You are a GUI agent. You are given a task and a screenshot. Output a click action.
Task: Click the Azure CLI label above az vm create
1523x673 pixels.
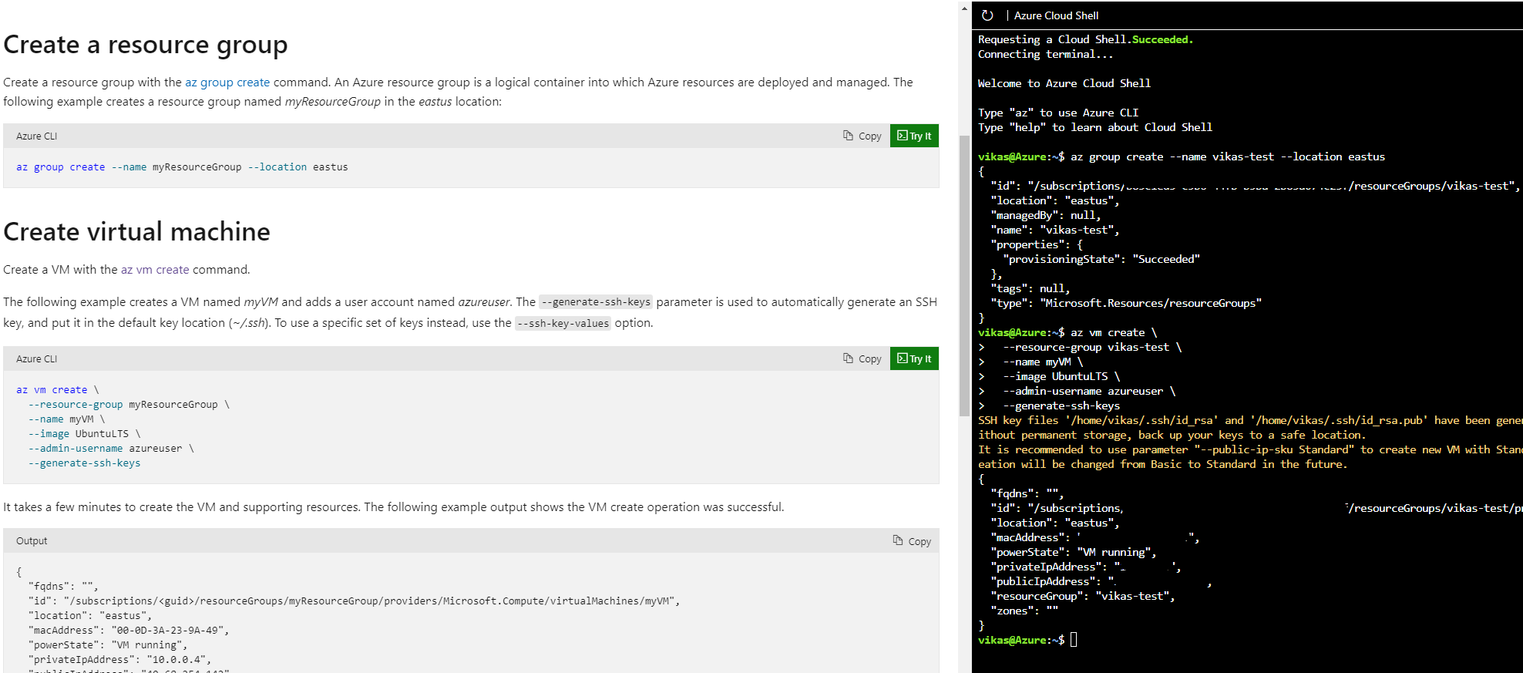coord(37,359)
